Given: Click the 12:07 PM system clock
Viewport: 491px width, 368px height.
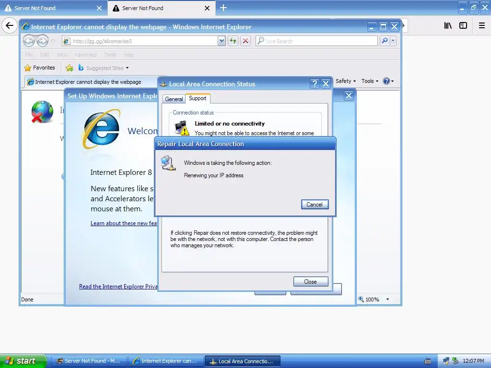Looking at the screenshot, I should 473,361.
